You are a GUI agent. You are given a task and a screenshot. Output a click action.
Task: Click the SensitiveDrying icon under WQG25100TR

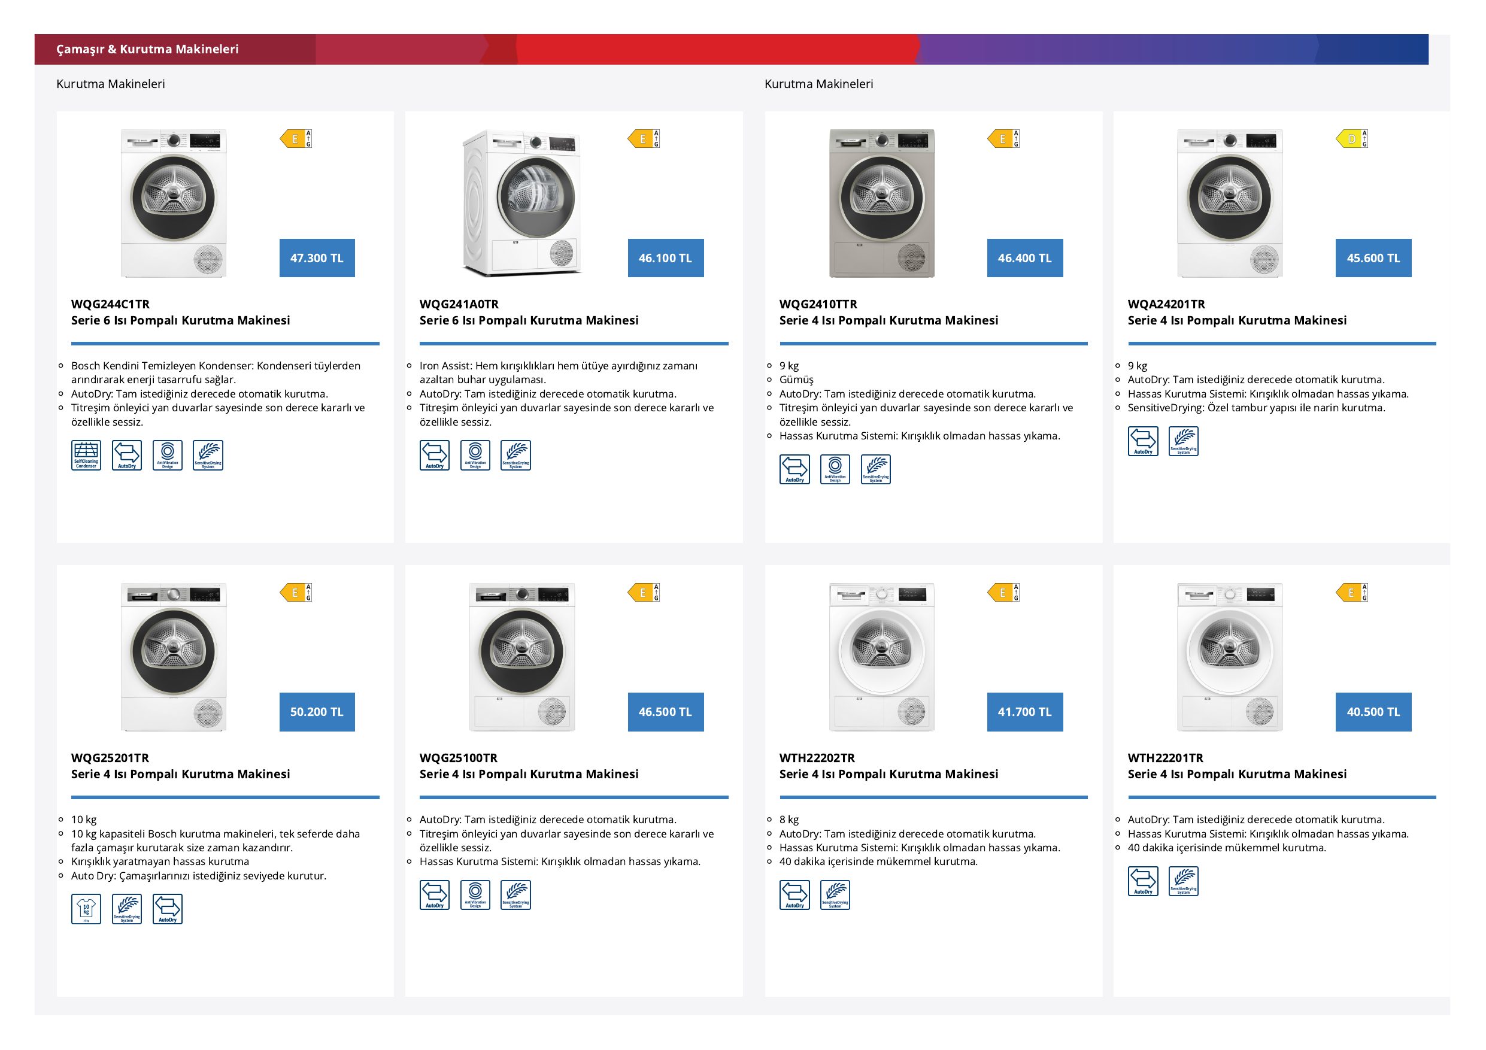pyautogui.click(x=516, y=895)
